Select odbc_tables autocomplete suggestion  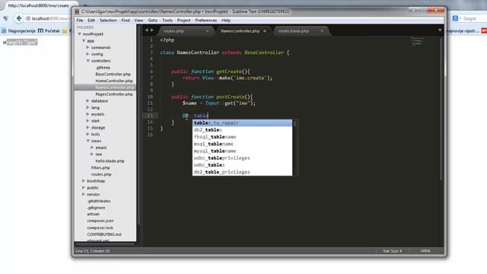(242, 165)
